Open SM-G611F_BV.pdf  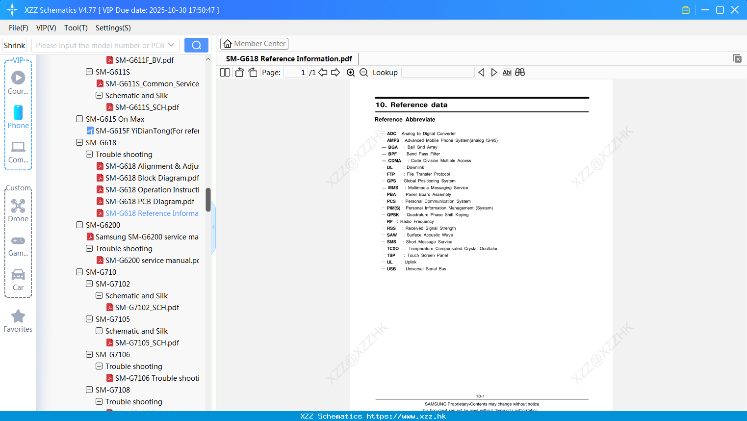point(140,60)
